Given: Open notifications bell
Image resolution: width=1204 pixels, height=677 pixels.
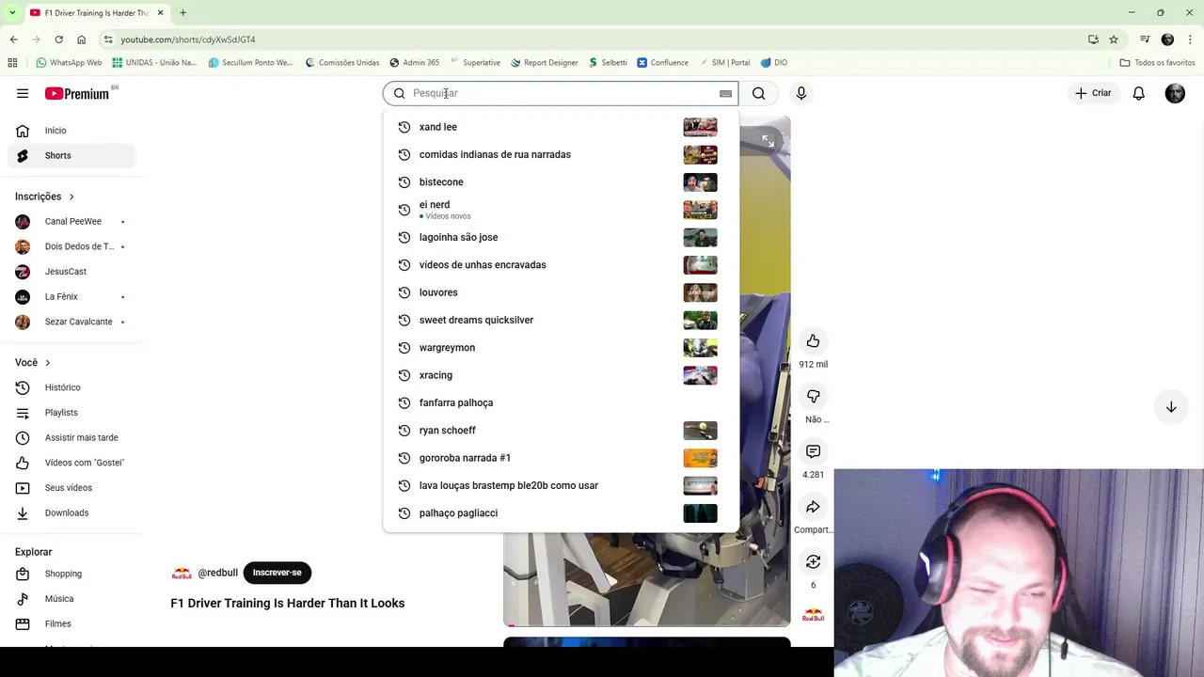Looking at the screenshot, I should point(1138,93).
